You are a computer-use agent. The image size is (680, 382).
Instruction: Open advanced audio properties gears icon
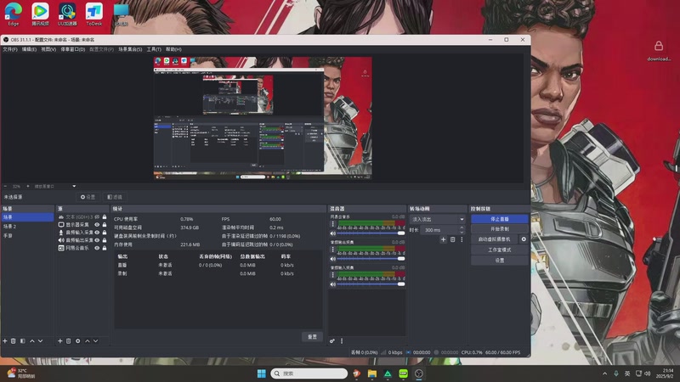(332, 341)
